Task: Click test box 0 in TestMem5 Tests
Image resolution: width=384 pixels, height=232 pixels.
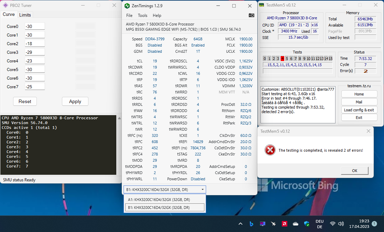Action: [x=265, y=58]
